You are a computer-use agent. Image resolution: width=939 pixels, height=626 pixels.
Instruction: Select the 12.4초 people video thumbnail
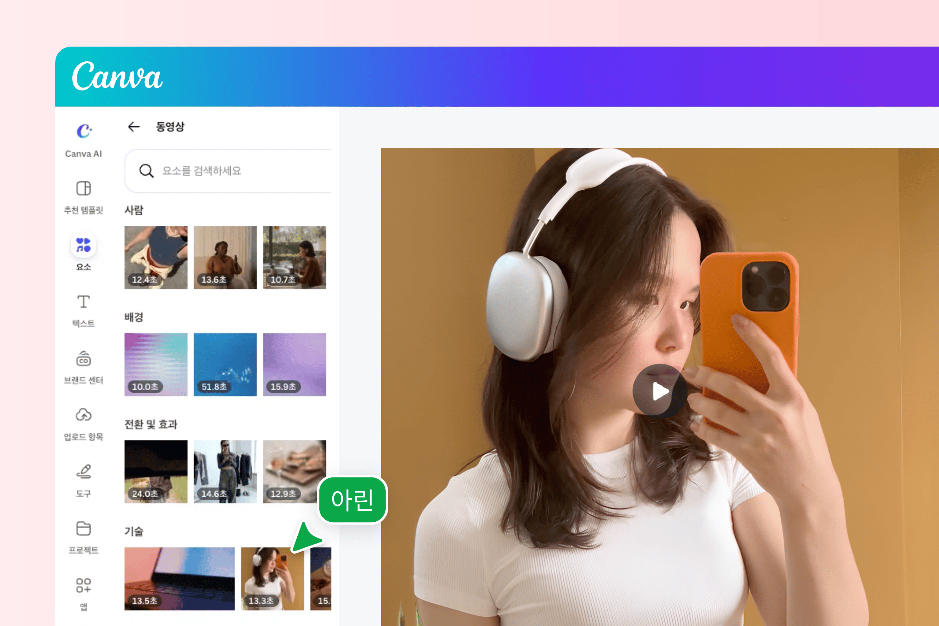[156, 257]
